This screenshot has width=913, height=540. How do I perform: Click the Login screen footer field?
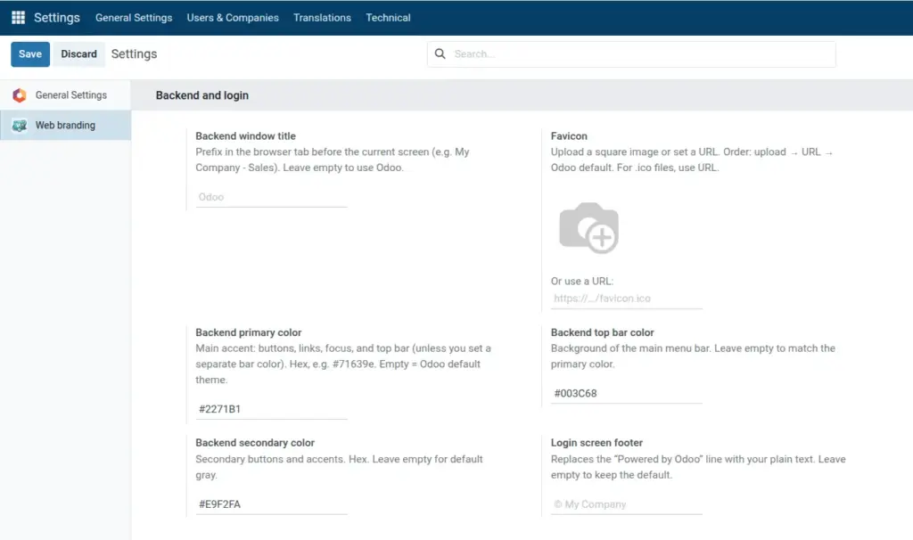(627, 504)
